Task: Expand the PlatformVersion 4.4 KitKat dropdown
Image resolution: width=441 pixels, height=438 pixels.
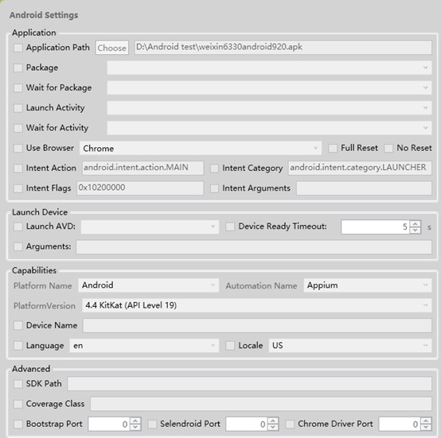Action: click(257, 305)
